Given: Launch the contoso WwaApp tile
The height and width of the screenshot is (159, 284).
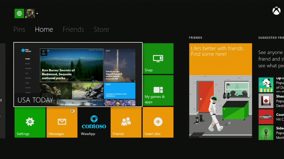Looking at the screenshot, I should 94,122.
